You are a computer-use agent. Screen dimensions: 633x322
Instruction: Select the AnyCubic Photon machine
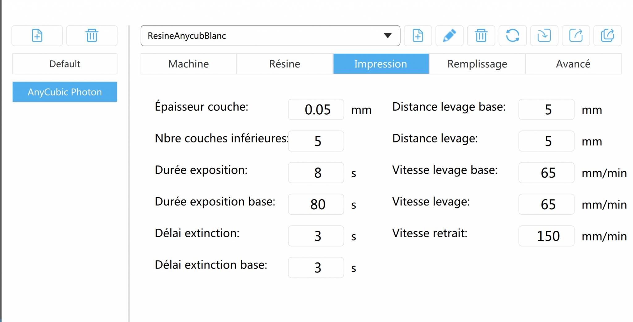[x=65, y=92]
